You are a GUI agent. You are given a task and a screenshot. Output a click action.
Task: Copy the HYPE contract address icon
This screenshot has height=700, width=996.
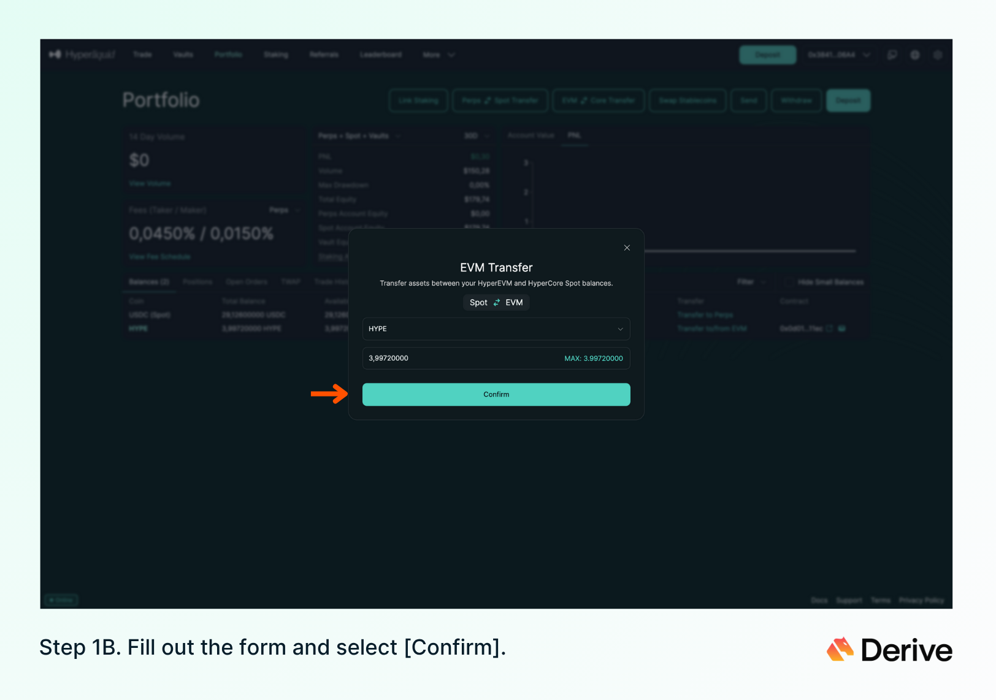(829, 329)
